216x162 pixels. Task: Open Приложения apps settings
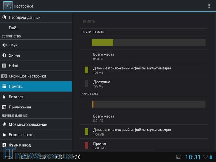pyautogui.click(x=36, y=107)
